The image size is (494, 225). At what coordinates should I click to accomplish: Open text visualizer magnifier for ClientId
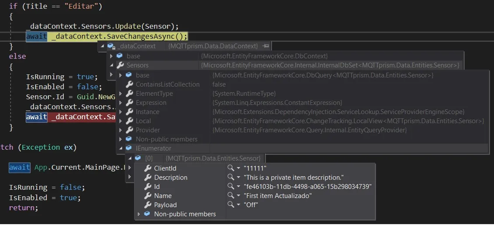point(231,168)
